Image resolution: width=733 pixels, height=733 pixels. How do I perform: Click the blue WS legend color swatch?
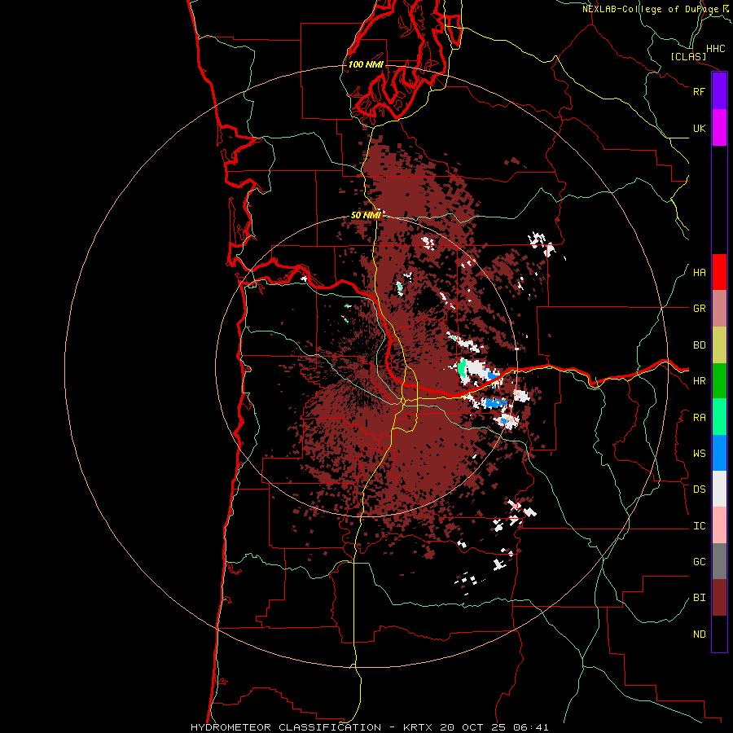719,453
